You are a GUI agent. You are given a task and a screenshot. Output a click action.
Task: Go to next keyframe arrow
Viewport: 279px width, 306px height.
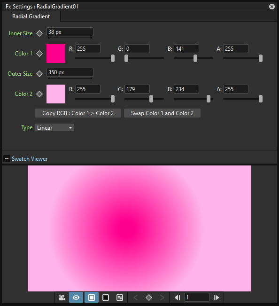pyautogui.click(x=162, y=298)
